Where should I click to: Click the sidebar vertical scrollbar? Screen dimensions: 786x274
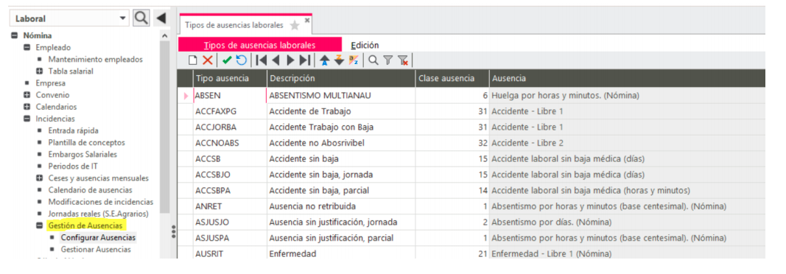[x=165, y=127]
